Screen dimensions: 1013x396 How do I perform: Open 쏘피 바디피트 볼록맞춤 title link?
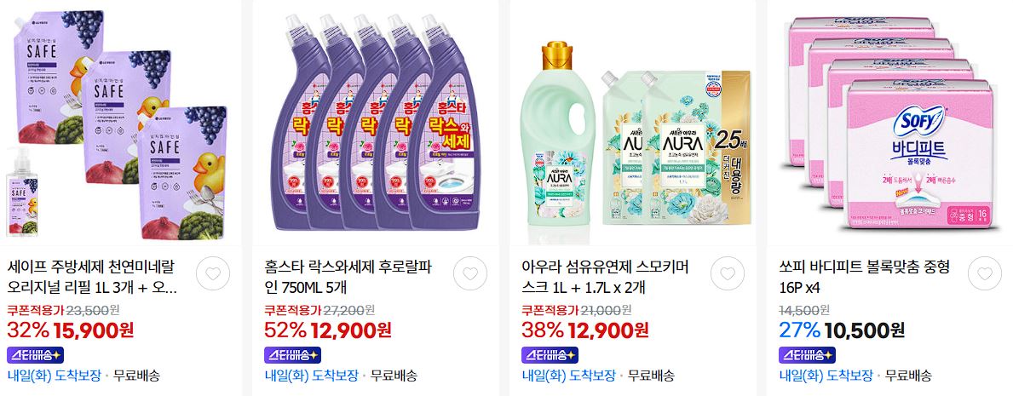pos(865,277)
